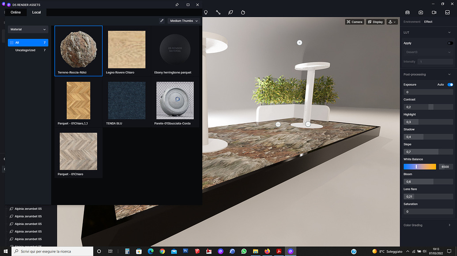
Task: Open the Medium Thumbs size dropdown
Action: pos(183,20)
